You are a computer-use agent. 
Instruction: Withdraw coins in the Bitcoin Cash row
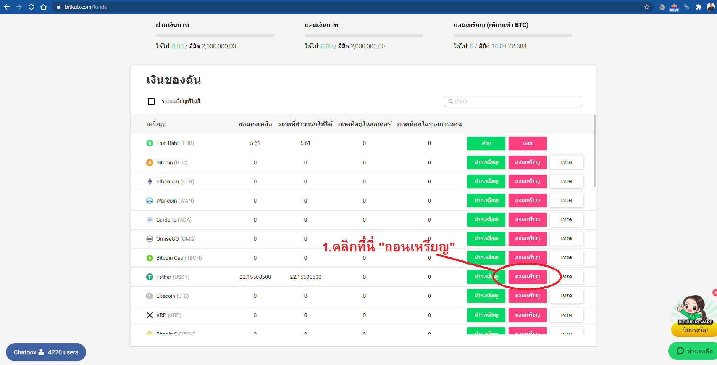(x=528, y=258)
